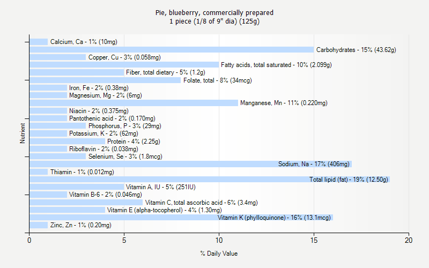Click 'Fatty acids, total saturated - 10%' label

tap(276, 65)
